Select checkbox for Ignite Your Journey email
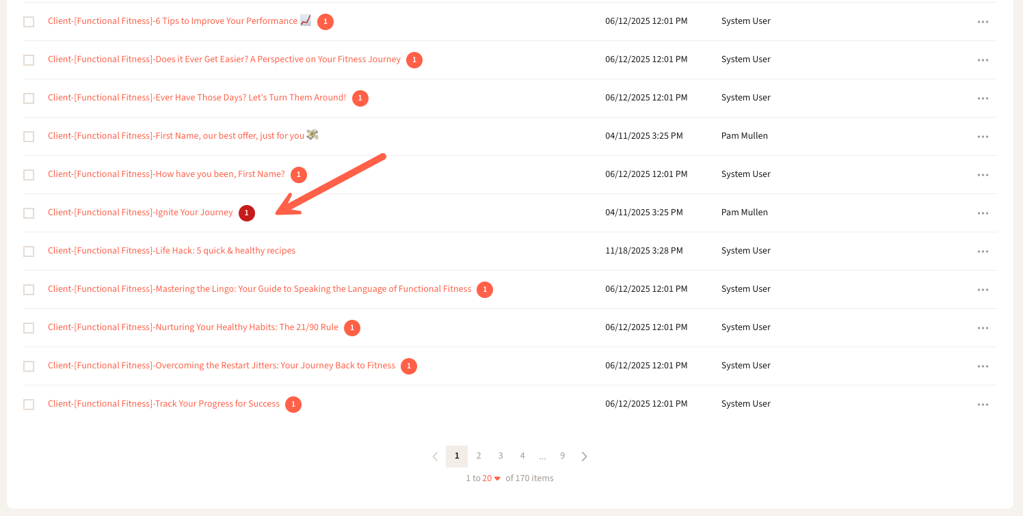 coord(29,213)
